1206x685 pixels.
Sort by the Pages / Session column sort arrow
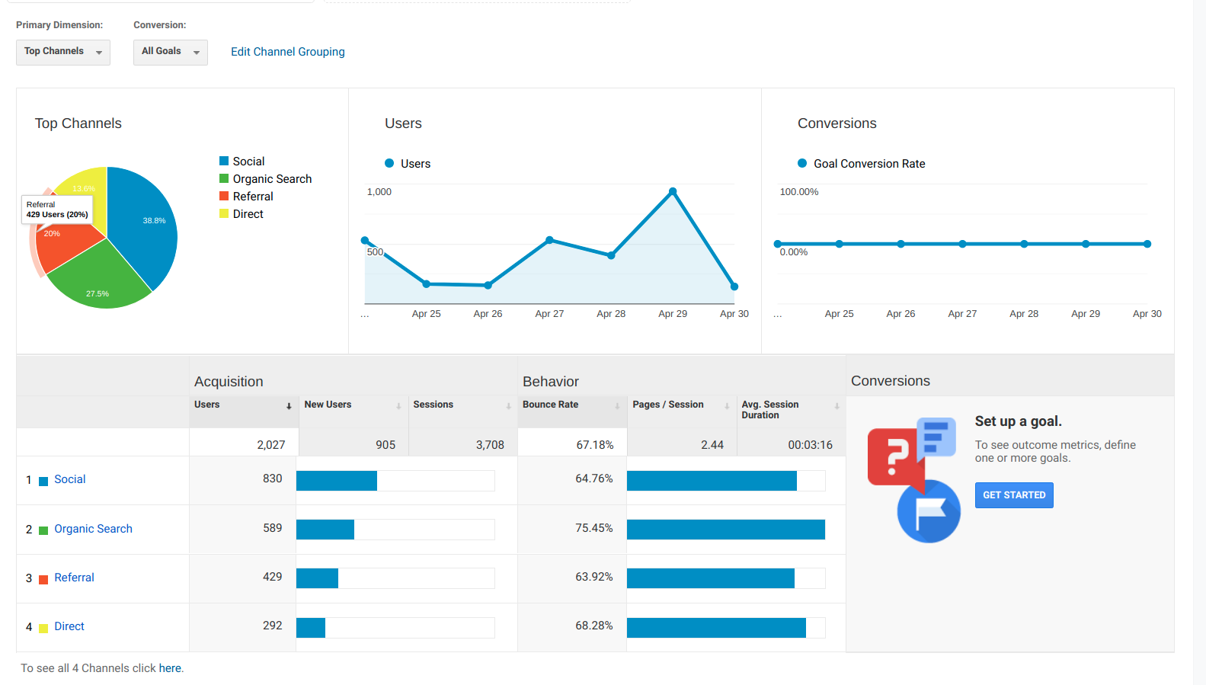[x=727, y=406]
